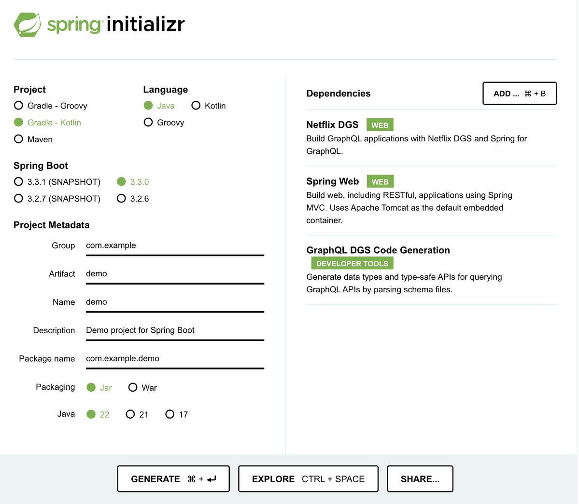The height and width of the screenshot is (504, 579).
Task: Click the Netflix DGS description text
Action: (417, 145)
